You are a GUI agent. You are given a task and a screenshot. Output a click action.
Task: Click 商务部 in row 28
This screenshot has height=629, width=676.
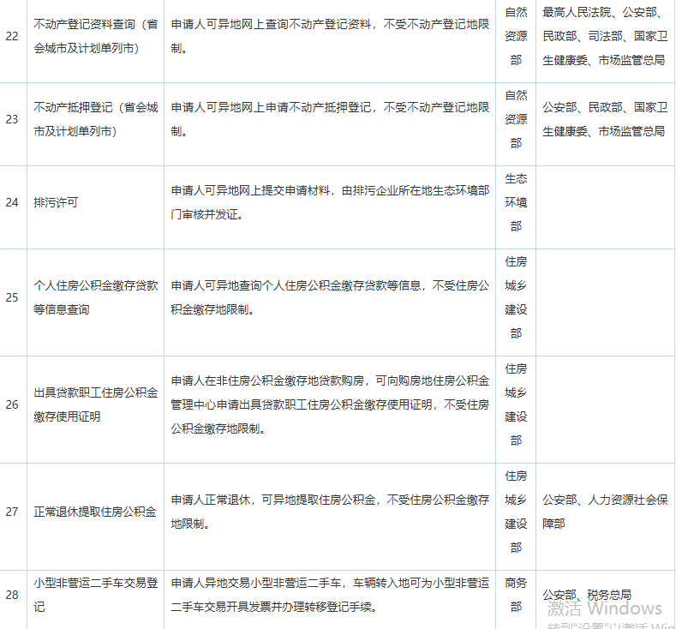(x=516, y=595)
